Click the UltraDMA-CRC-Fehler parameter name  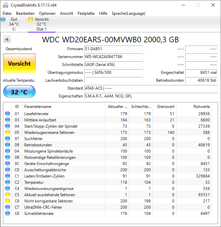[43, 207]
